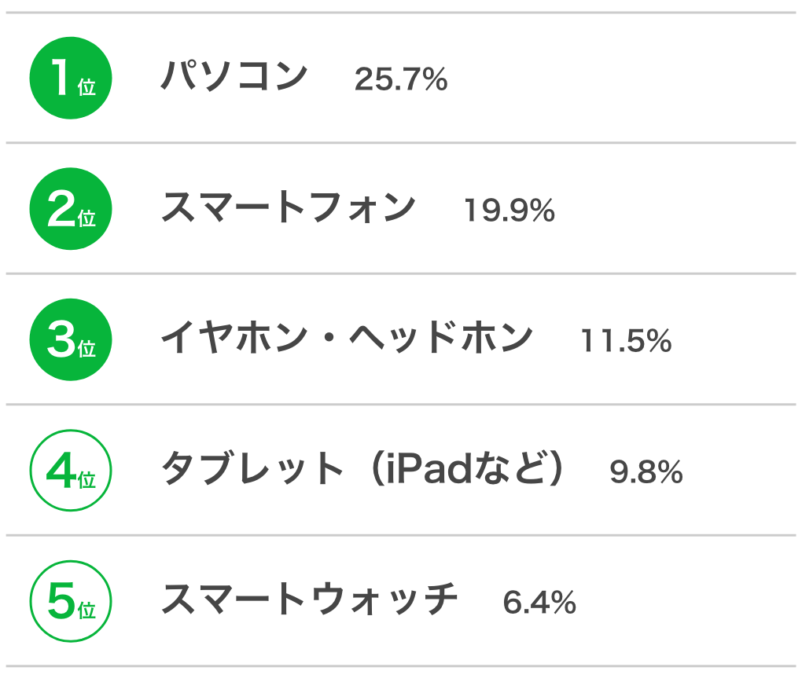Select the イヤホン・ヘッドホン label
The height and width of the screenshot is (693, 802).
348,337
